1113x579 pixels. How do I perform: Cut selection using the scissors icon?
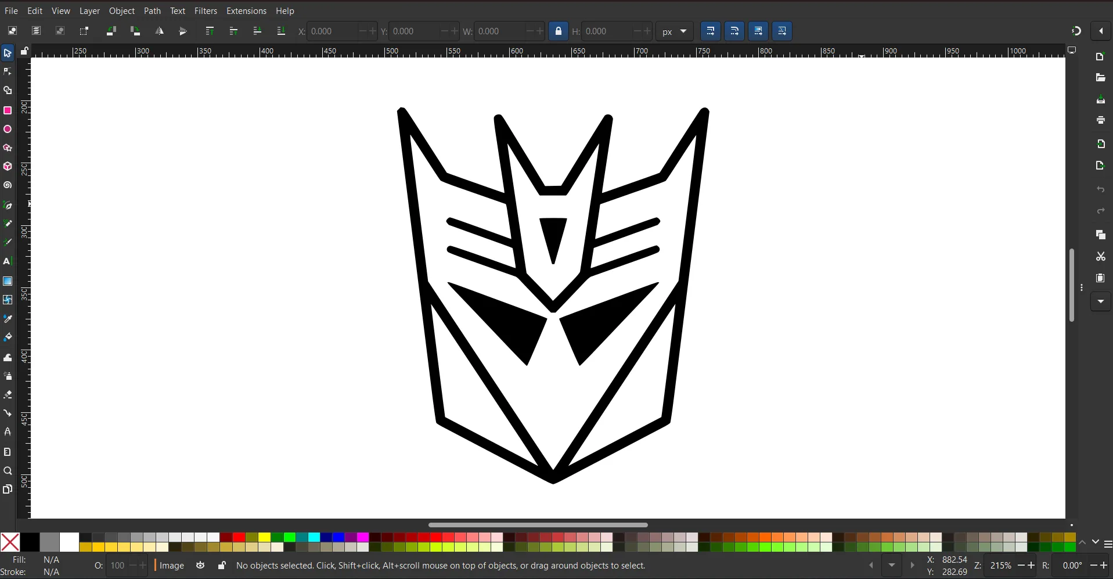pos(1101,257)
